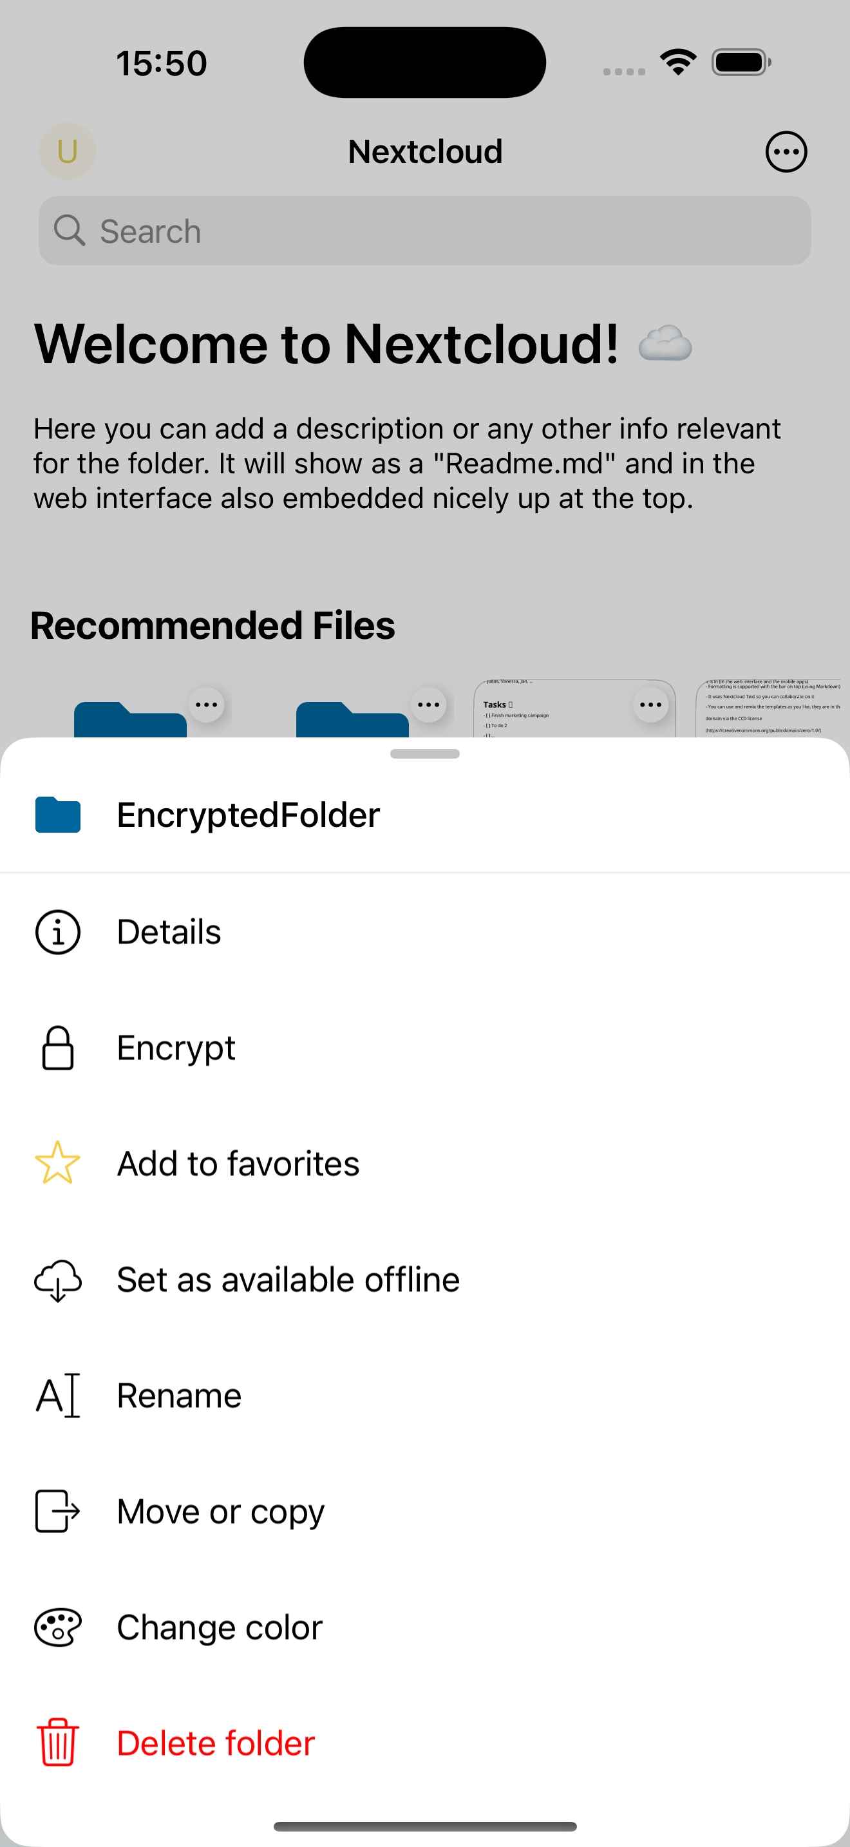850x1847 pixels.
Task: Tap the blue EncryptedFolder icon in sheet header
Action: (x=57, y=815)
